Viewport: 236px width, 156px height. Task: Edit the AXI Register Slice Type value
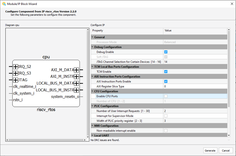[195, 86]
